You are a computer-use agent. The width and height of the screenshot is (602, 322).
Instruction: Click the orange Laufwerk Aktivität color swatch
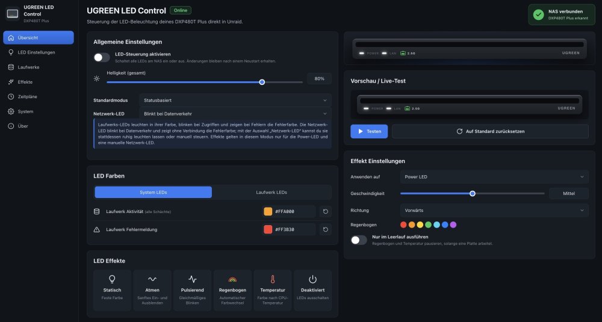point(268,211)
